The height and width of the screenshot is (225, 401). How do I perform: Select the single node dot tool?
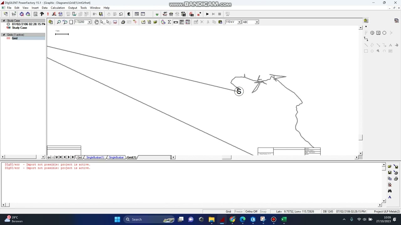pos(366,27)
